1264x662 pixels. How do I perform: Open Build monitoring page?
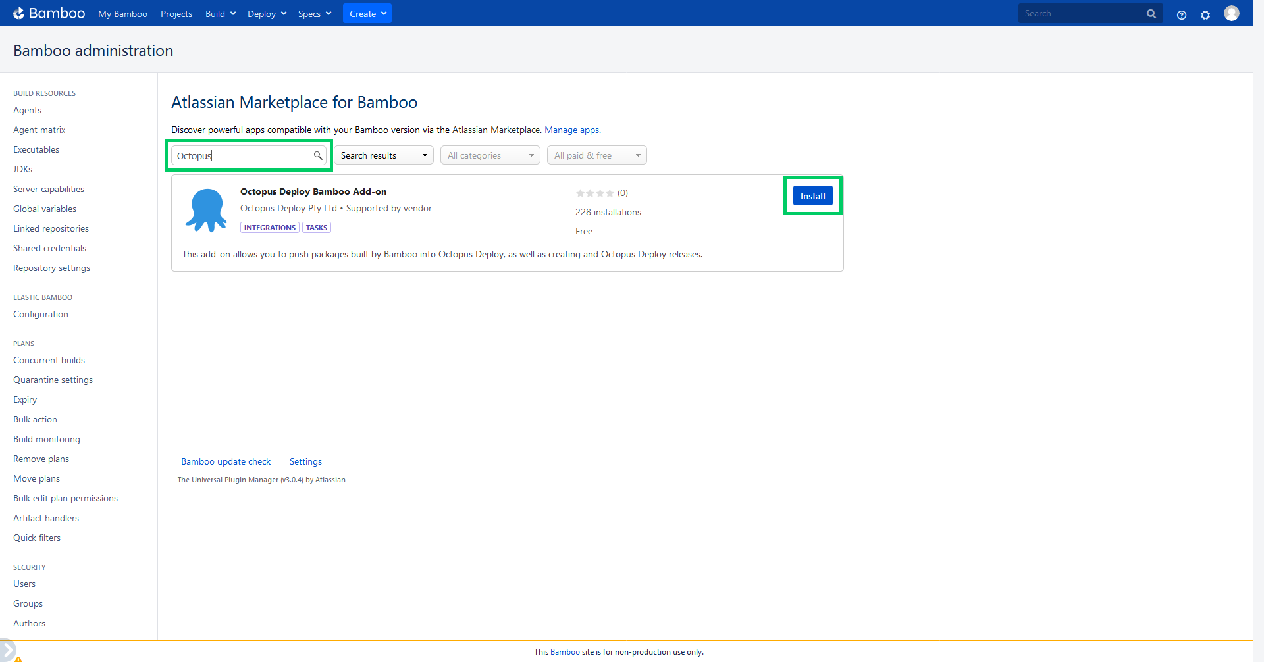pos(47,439)
